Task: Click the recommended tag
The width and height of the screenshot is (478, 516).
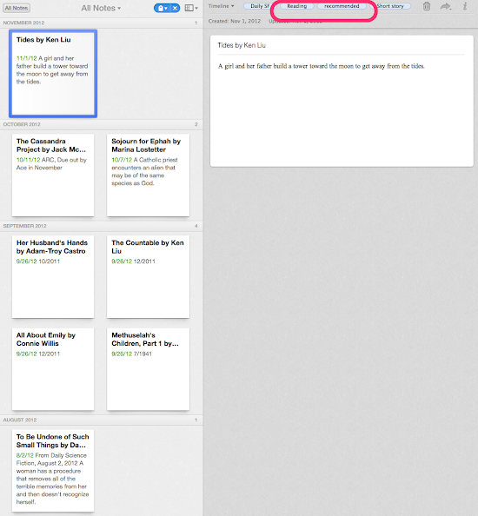Action: [342, 6]
